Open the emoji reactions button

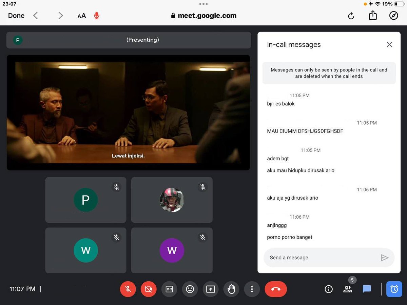[x=190, y=289]
